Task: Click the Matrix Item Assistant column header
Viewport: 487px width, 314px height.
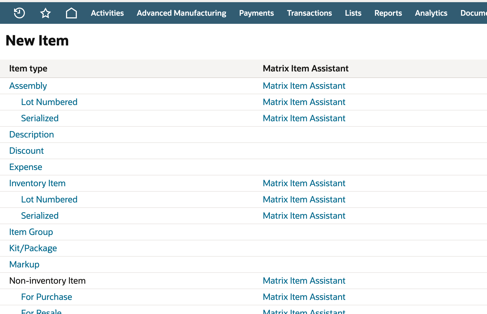Action: coord(306,68)
